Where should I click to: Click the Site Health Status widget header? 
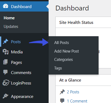click(x=83, y=22)
